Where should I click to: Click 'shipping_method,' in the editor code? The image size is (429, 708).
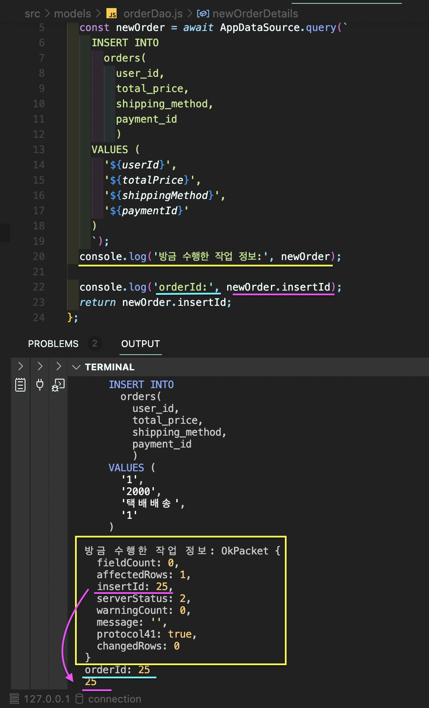click(164, 104)
